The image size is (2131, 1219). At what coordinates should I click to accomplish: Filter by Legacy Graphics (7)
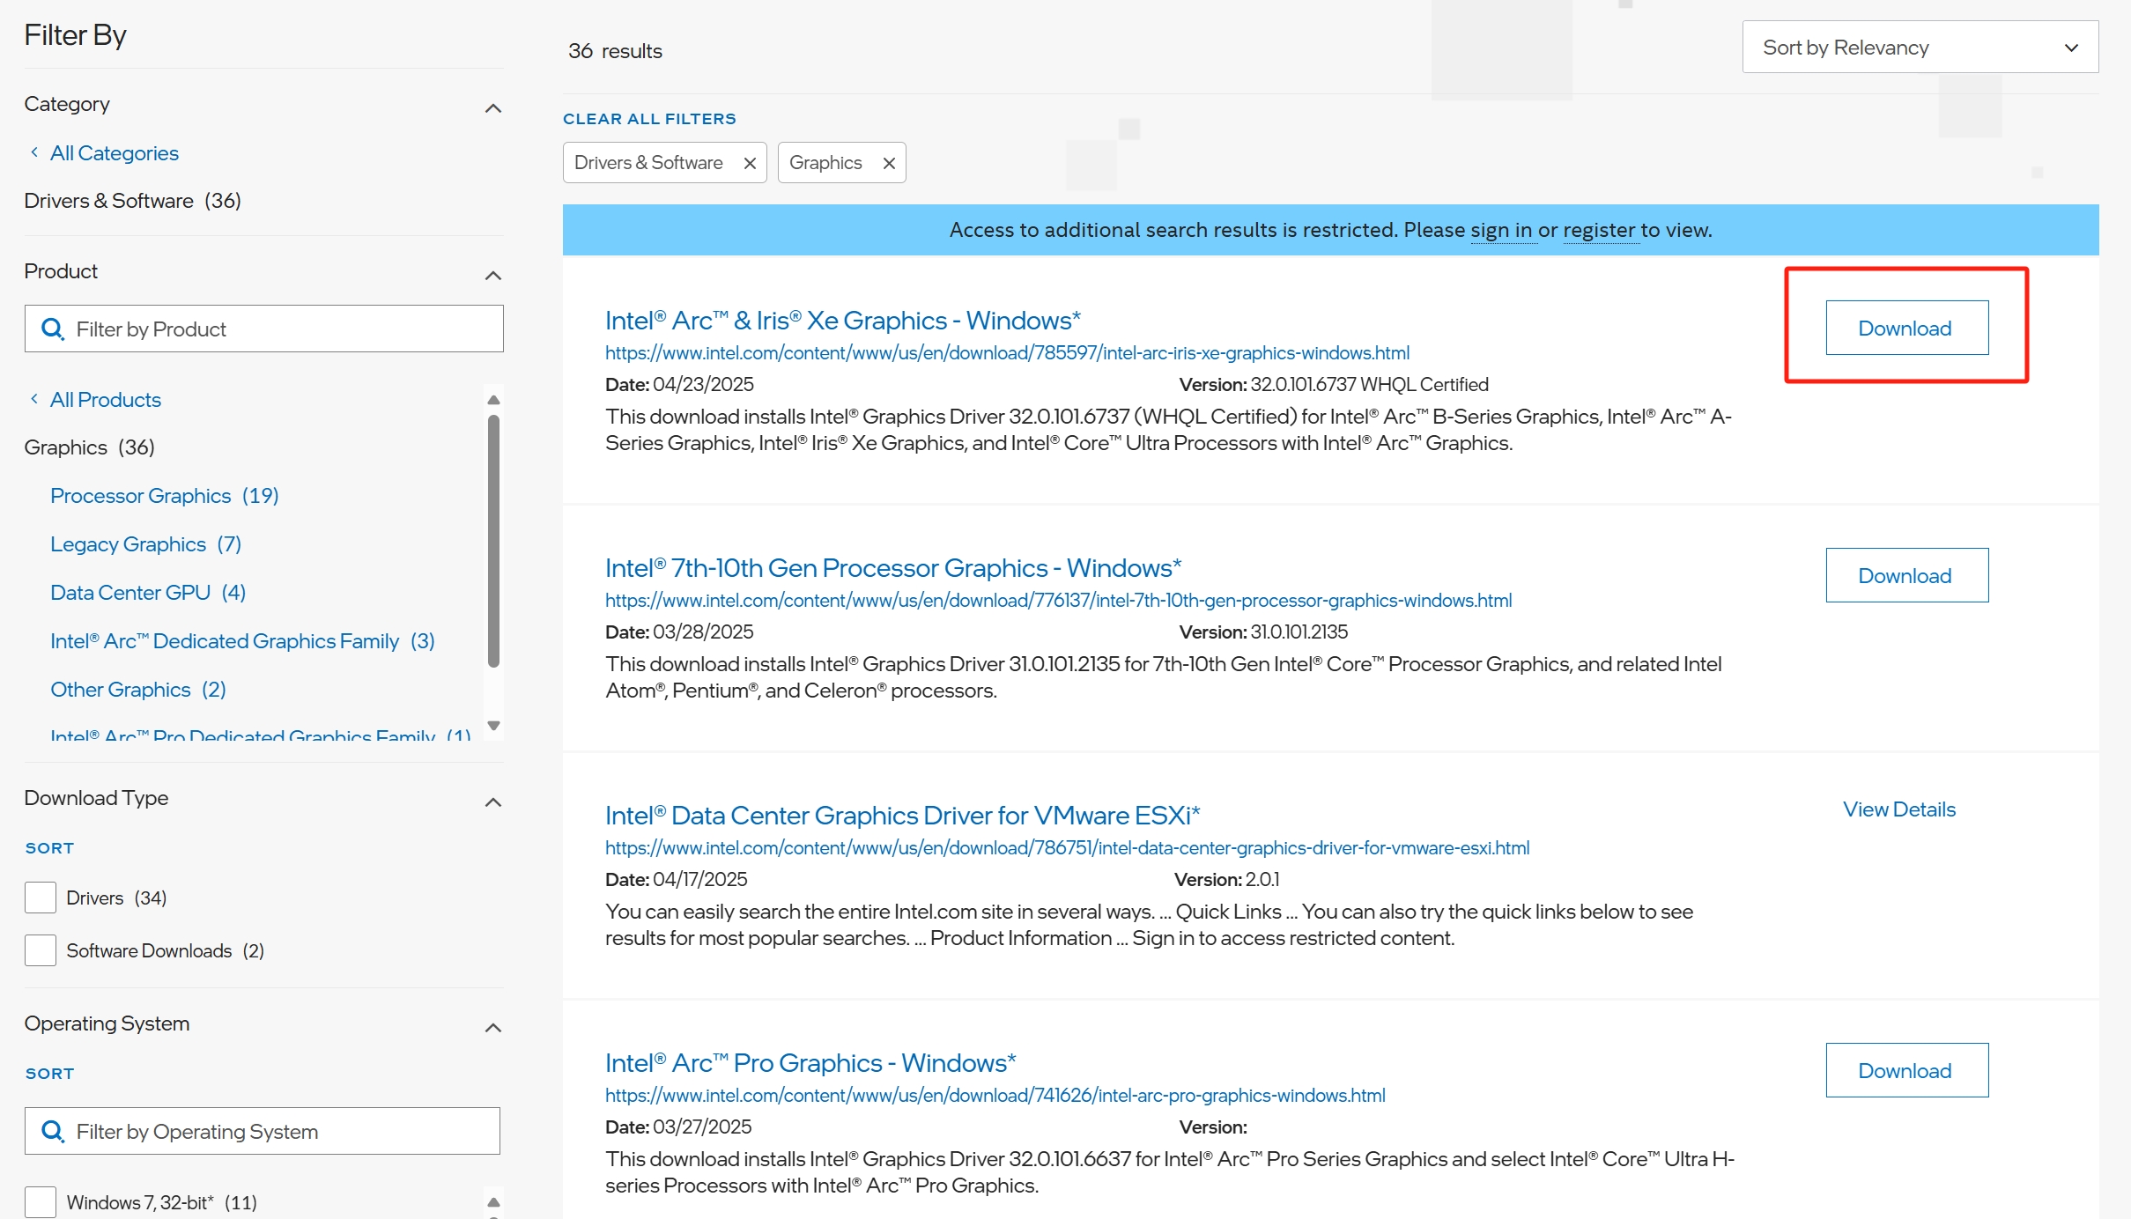(145, 544)
